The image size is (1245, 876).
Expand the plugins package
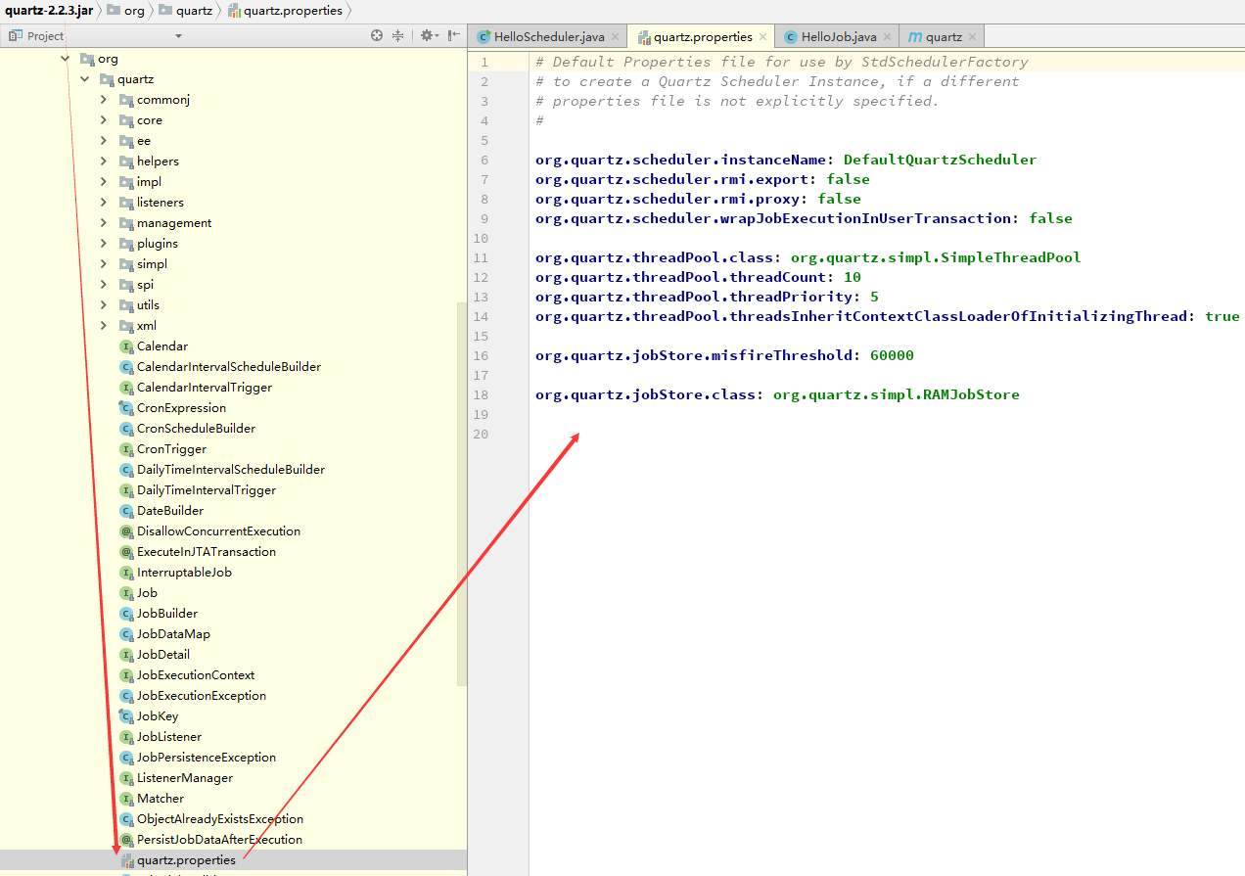point(104,244)
